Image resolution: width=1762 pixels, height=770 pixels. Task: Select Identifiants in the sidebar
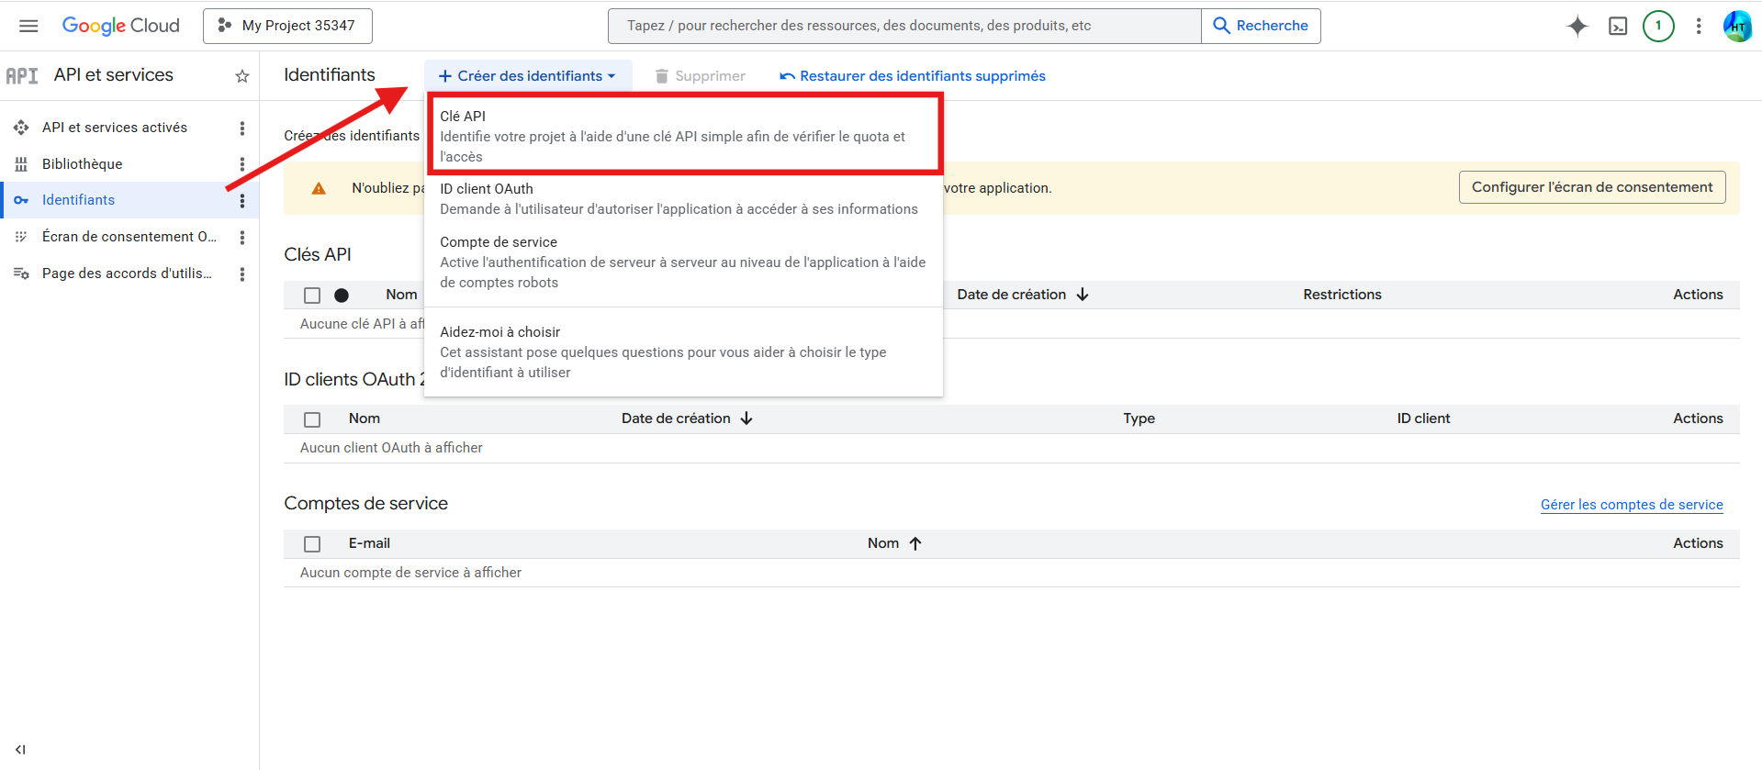(x=78, y=200)
